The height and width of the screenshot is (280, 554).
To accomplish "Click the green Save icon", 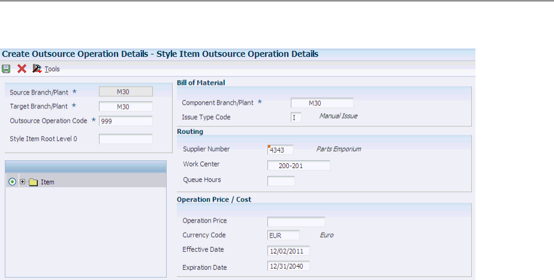I will pyautogui.click(x=6, y=69).
